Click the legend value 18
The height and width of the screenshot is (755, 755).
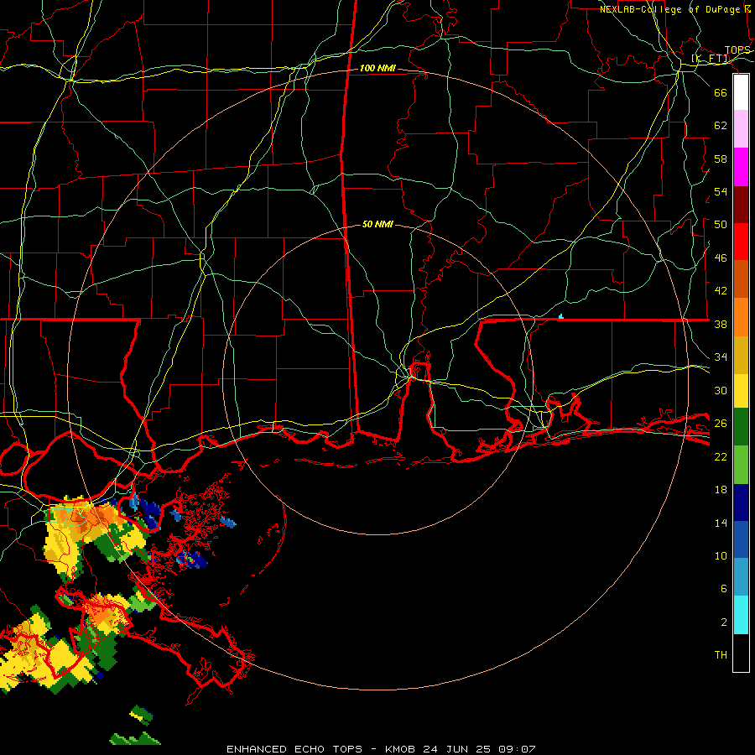coord(721,490)
